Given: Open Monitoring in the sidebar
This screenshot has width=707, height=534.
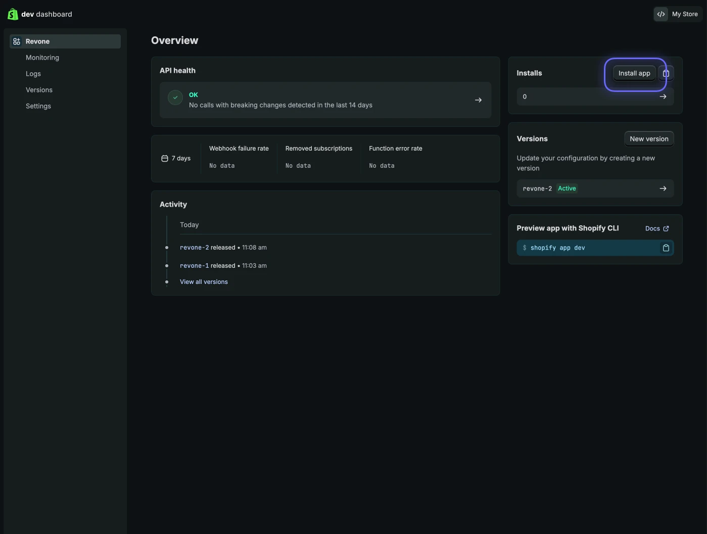Looking at the screenshot, I should (x=42, y=58).
